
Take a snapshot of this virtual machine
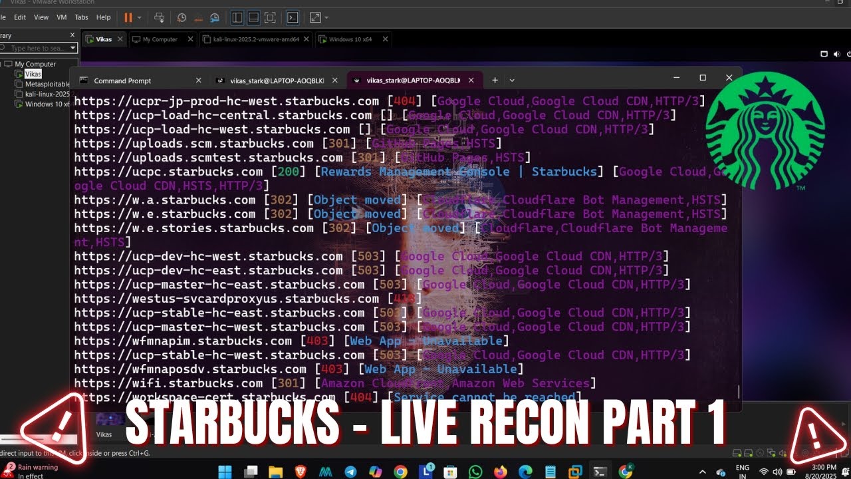pyautogui.click(x=182, y=18)
